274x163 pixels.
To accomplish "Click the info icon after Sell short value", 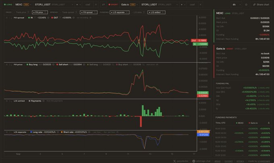I will click(x=84, y=65).
